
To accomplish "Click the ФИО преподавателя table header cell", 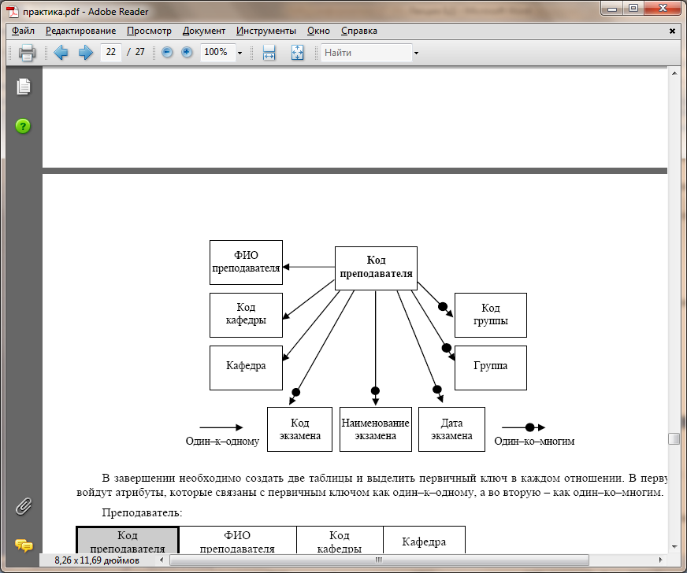I will point(237,540).
